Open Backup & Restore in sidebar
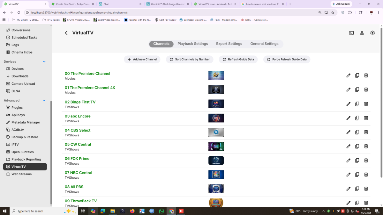The image size is (383, 215). pyautogui.click(x=25, y=137)
